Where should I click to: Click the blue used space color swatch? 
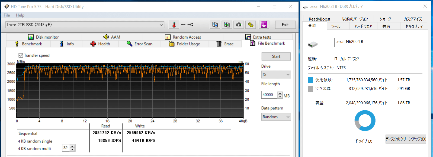[310, 80]
